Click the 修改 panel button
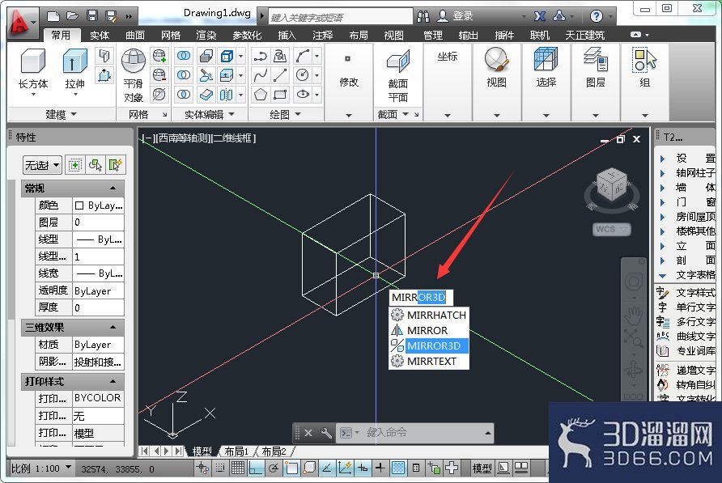722x483 pixels. 349,82
